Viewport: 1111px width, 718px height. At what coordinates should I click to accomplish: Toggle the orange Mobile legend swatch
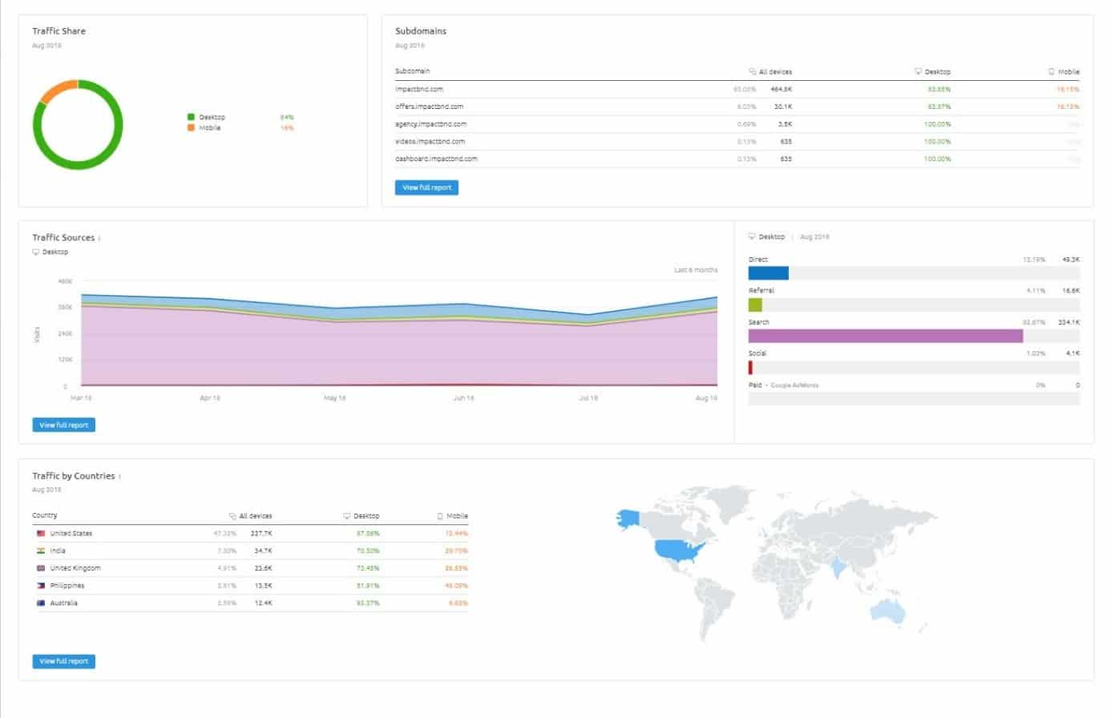pos(191,127)
